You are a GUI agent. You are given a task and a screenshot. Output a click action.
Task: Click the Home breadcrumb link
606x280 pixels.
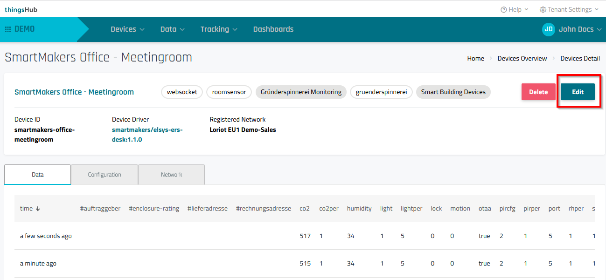475,58
